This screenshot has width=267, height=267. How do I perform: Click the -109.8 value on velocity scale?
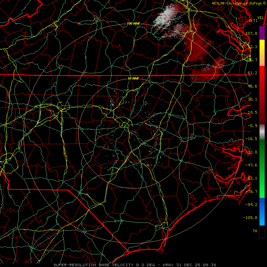(250, 218)
